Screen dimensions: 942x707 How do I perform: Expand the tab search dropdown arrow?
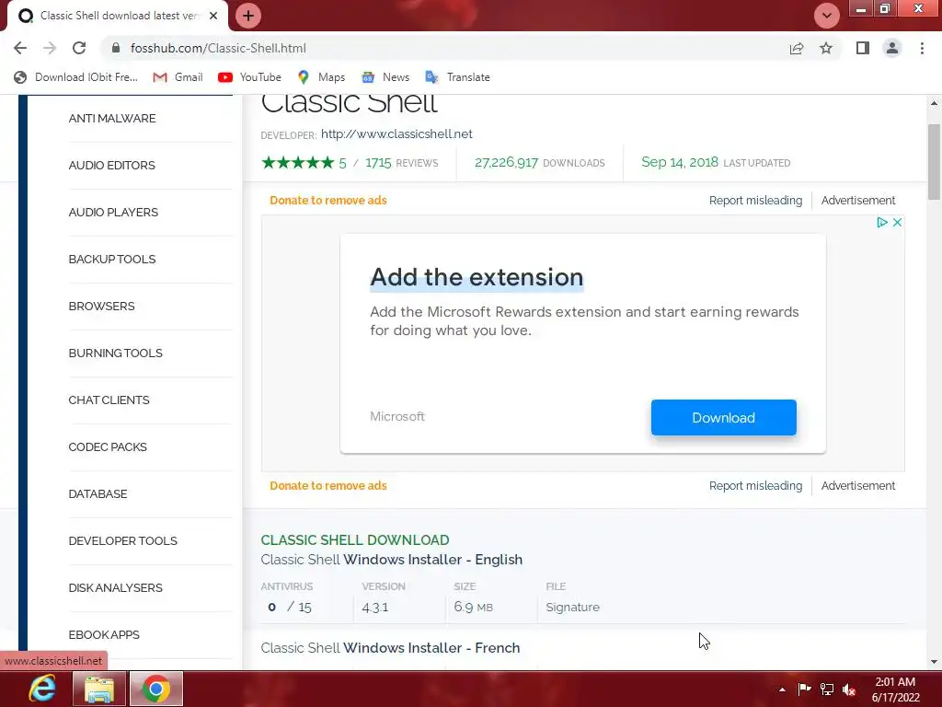tap(827, 16)
